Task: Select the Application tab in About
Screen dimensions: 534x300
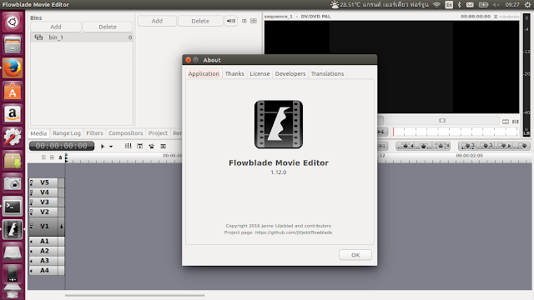Action: pos(204,74)
